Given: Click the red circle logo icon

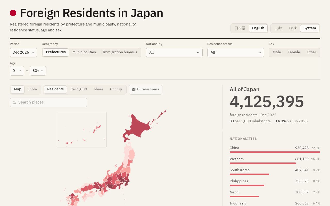Looking at the screenshot, I should point(13,13).
